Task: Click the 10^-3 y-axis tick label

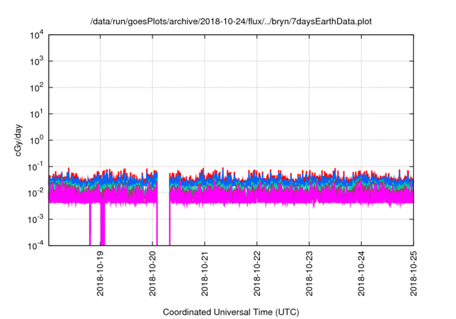Action: 36,219
